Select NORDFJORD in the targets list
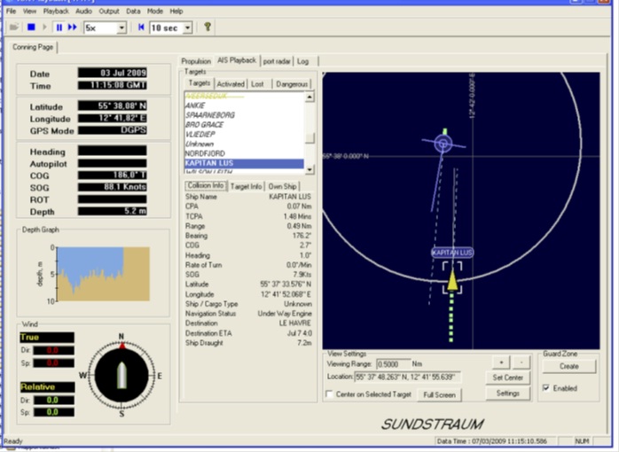The image size is (619, 452). coord(204,153)
